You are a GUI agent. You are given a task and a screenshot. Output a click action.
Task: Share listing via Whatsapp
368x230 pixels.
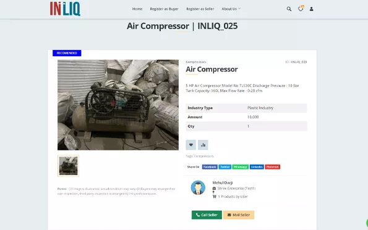tap(241, 167)
